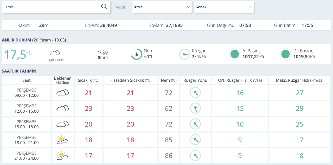333x165 pixels.
Task: Click the green A. Basınç pressure indicator
Action: [x=235, y=54]
